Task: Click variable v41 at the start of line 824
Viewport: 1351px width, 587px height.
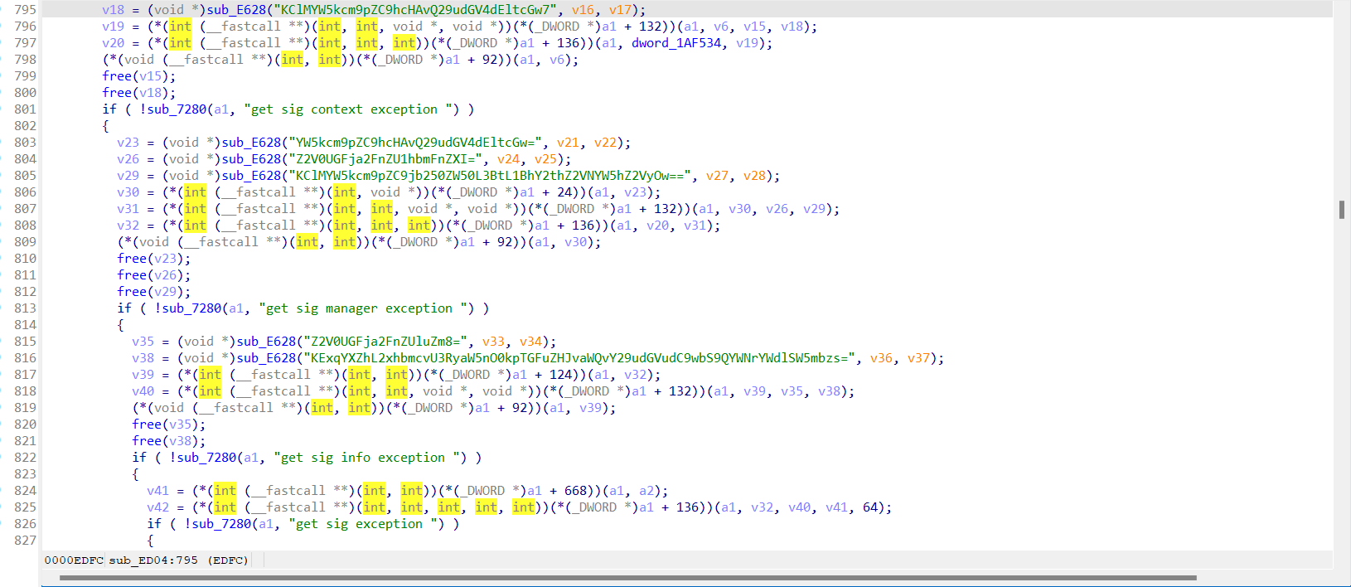Action: pos(157,491)
